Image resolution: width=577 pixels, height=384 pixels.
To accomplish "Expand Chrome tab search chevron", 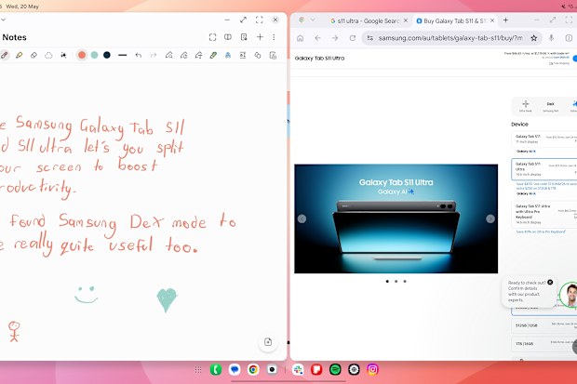I will pyautogui.click(x=313, y=20).
